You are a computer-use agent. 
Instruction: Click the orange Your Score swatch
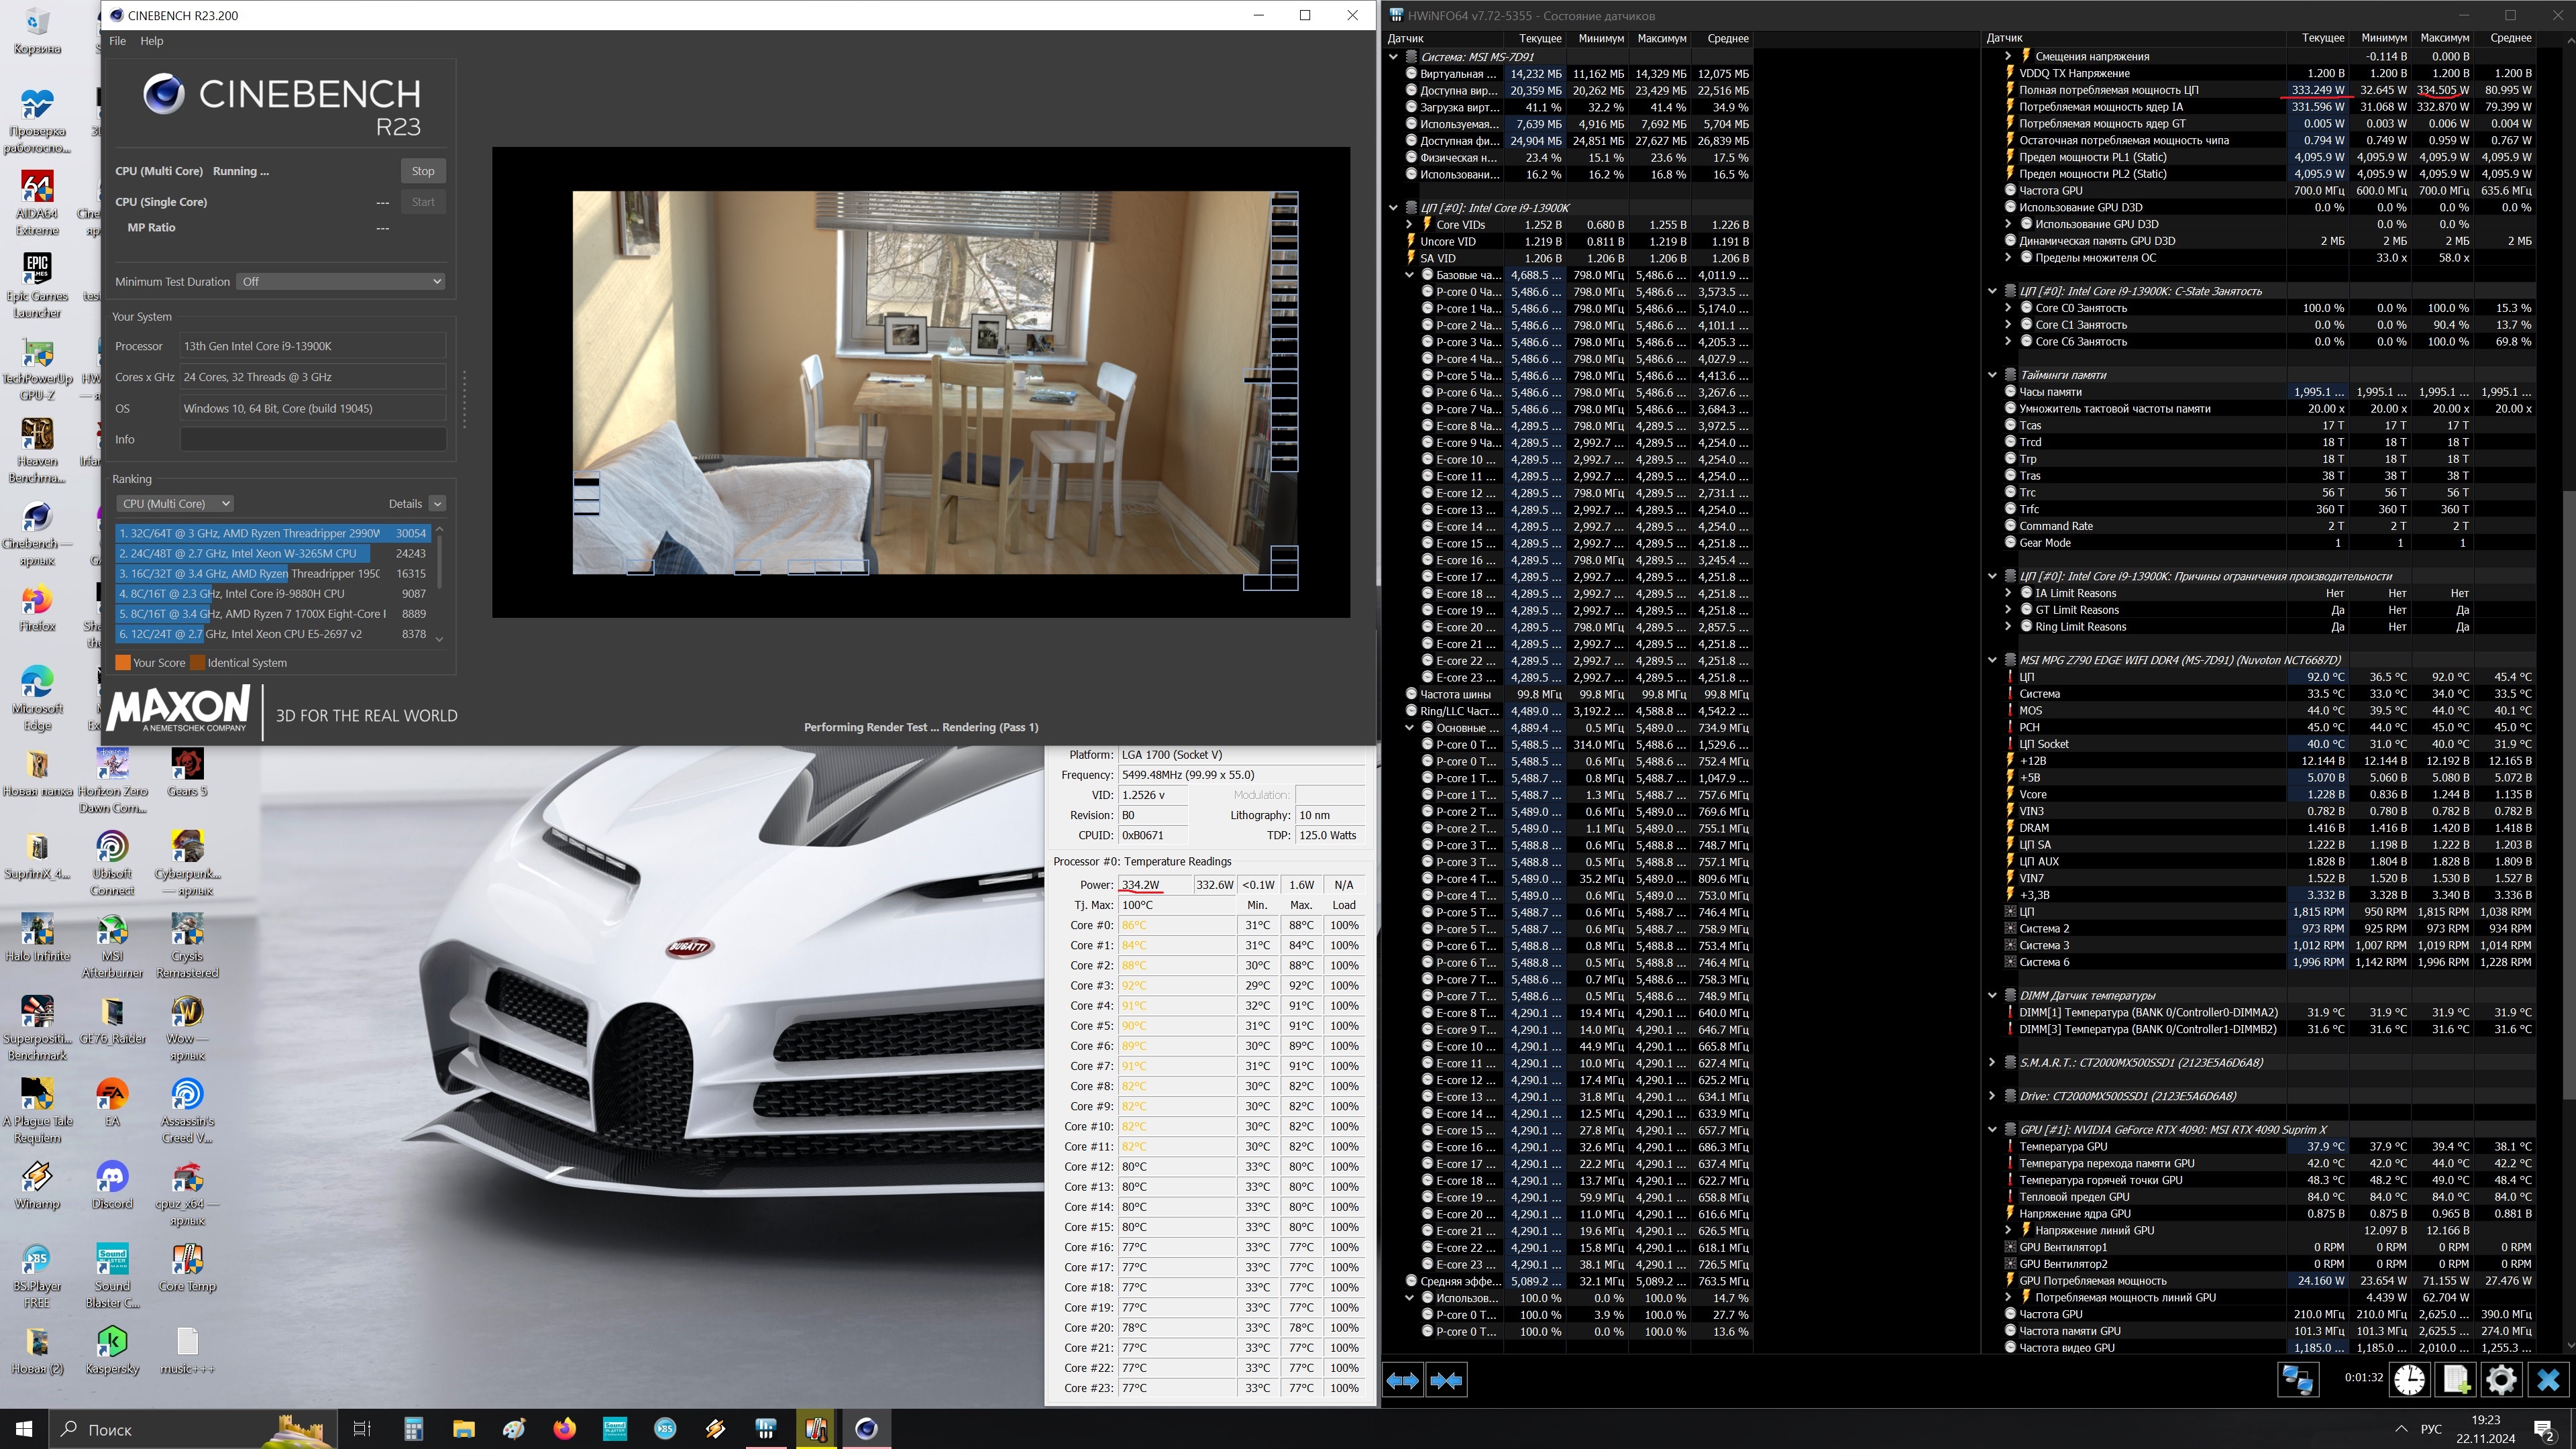tap(123, 662)
